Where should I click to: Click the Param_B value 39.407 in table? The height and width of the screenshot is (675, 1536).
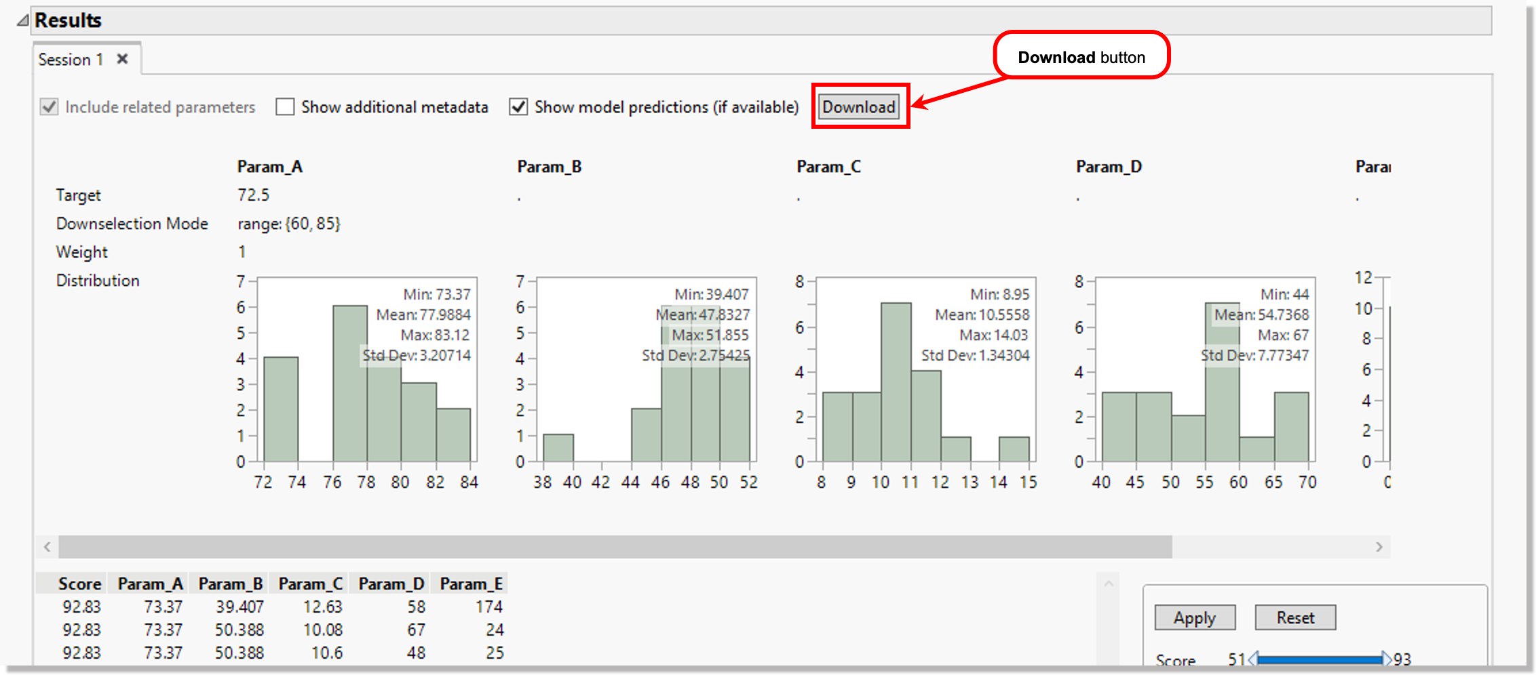(239, 607)
